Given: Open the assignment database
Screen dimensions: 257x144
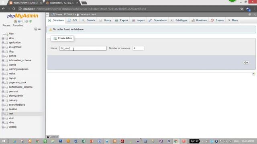Looking at the screenshot, I should tap(15, 47).
